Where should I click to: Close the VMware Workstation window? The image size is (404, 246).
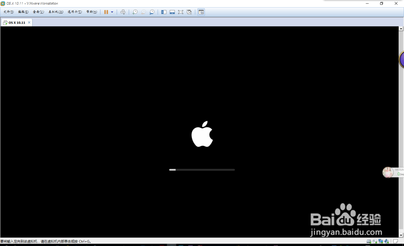pos(396,3)
